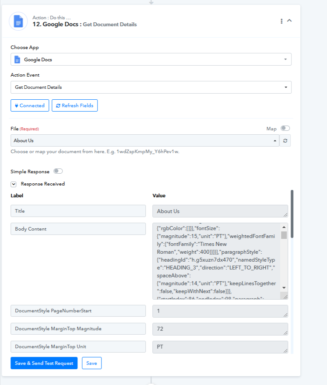Image resolution: width=327 pixels, height=385 pixels.
Task: Toggle the Simple Response switch
Action: point(58,171)
